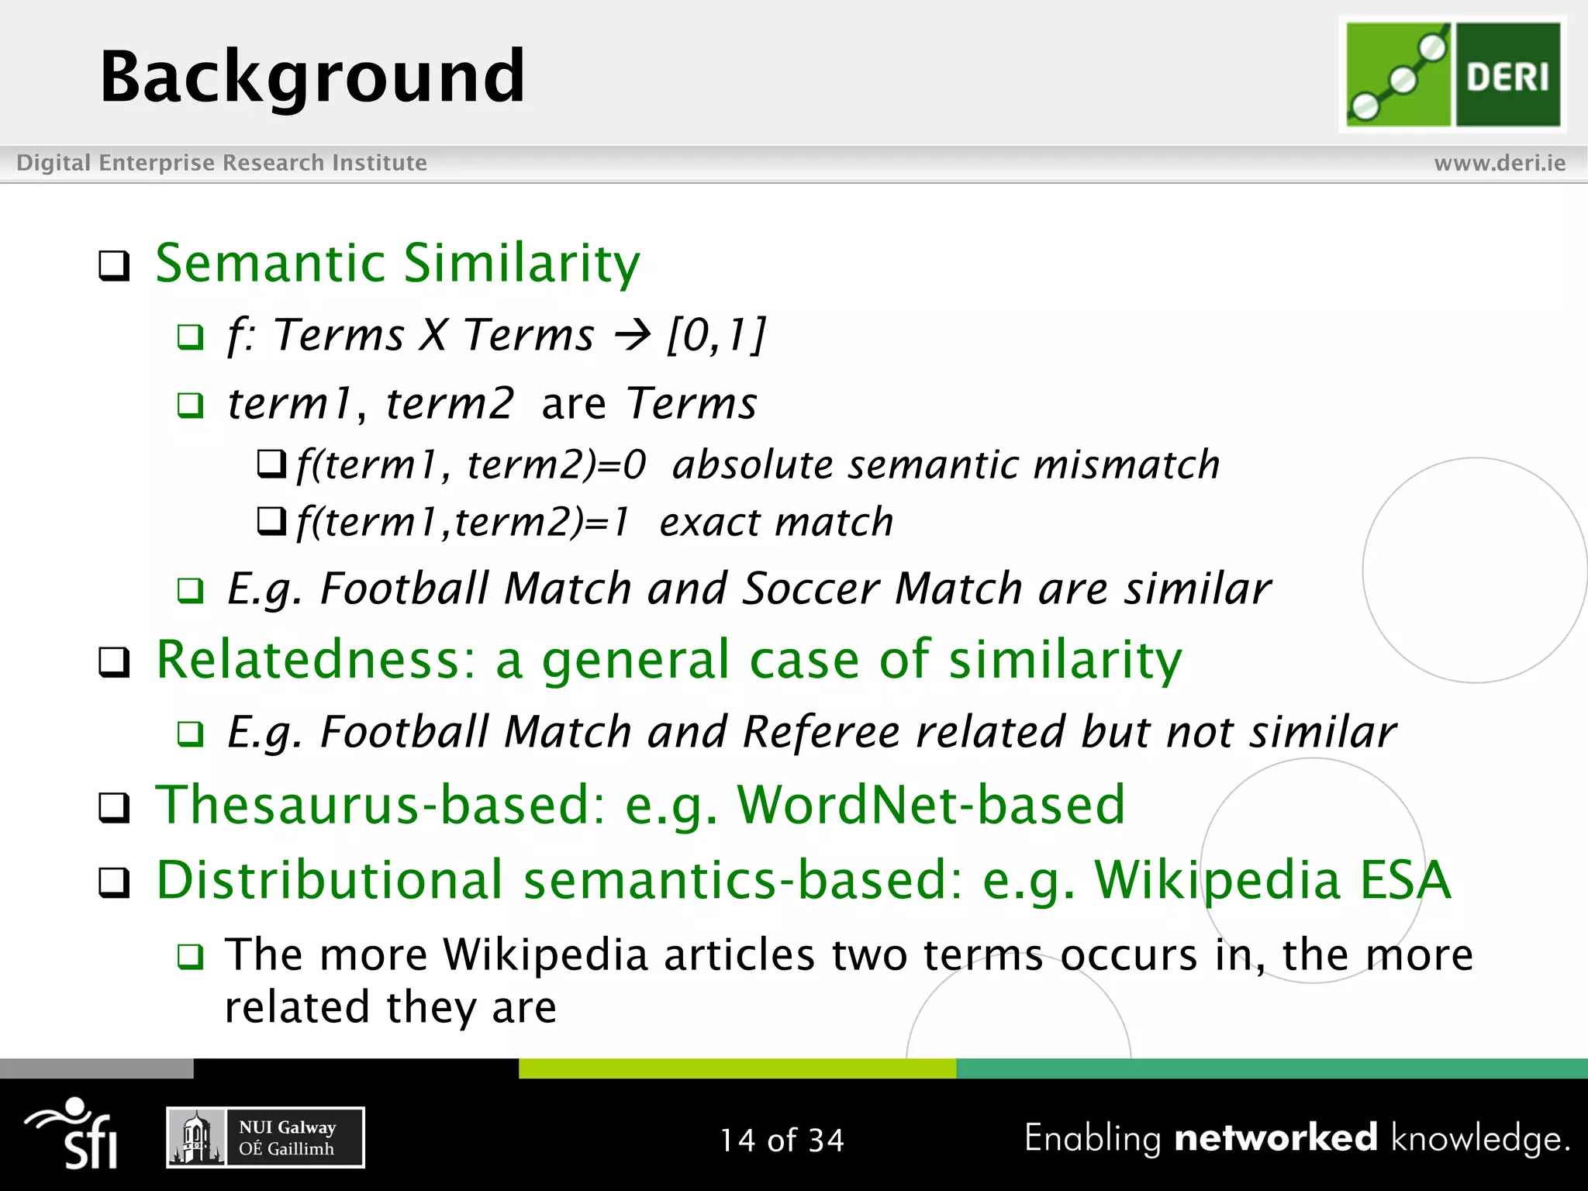Image resolution: width=1588 pixels, height=1191 pixels.
Task: Click 'Digital Enterprise Research Institute' text
Action: click(x=222, y=163)
